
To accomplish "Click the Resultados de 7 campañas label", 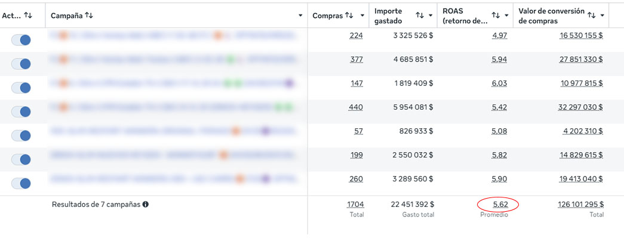I will [x=96, y=205].
